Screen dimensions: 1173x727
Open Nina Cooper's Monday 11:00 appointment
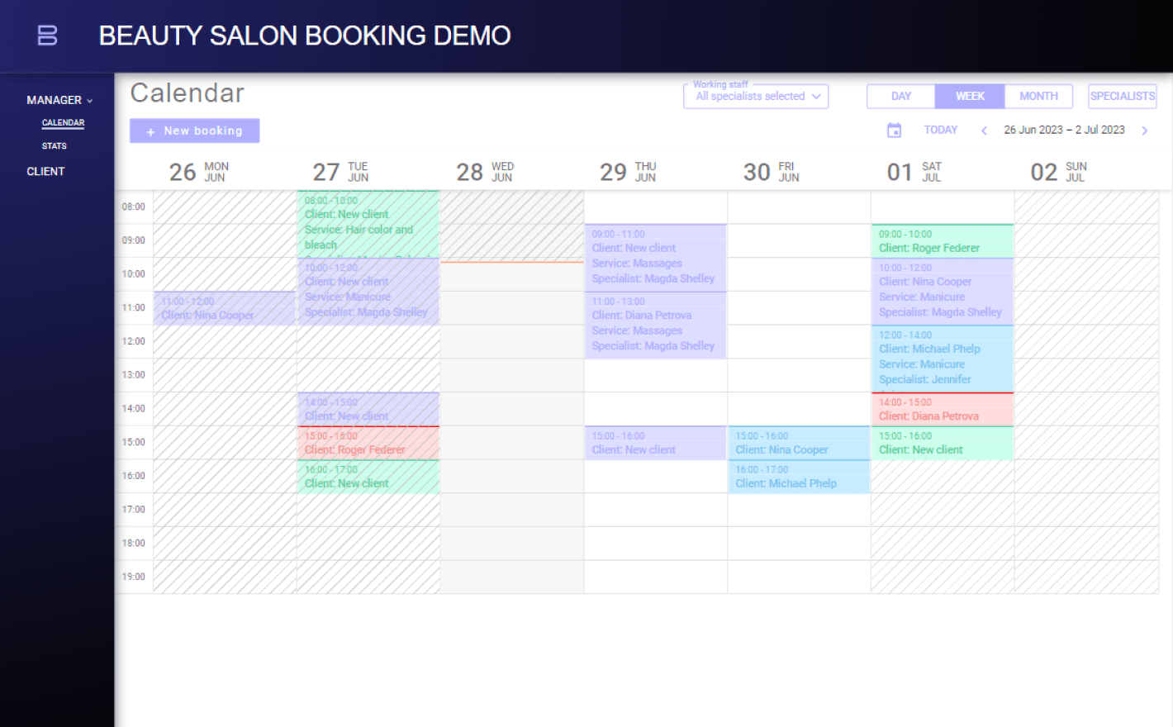(223, 308)
